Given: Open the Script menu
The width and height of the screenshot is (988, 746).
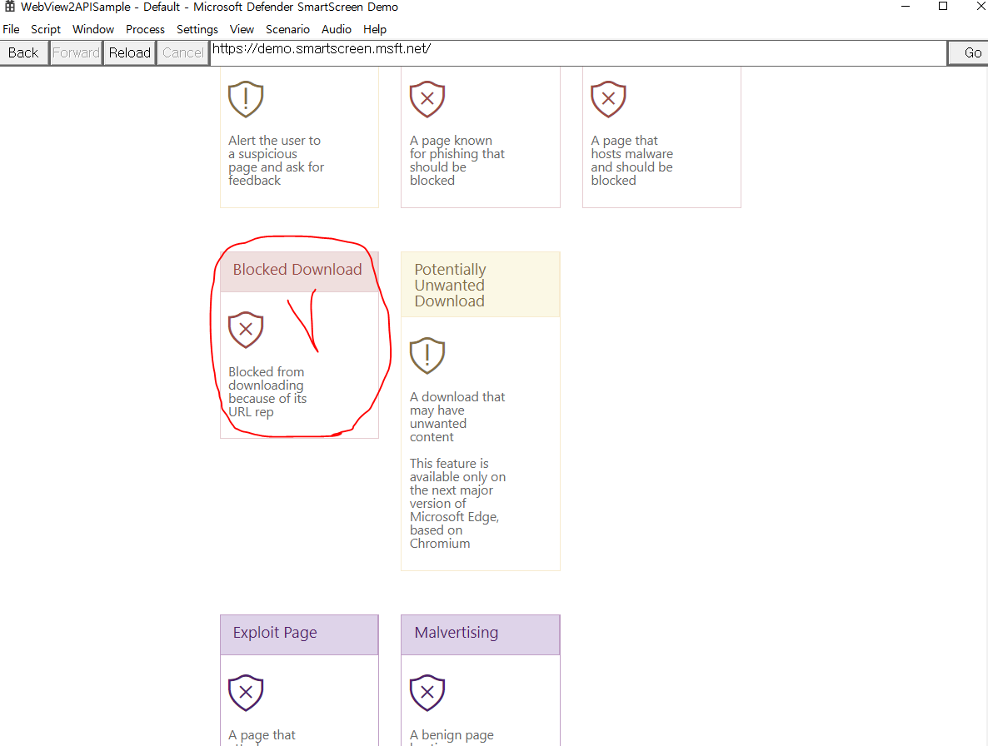Looking at the screenshot, I should tap(45, 29).
